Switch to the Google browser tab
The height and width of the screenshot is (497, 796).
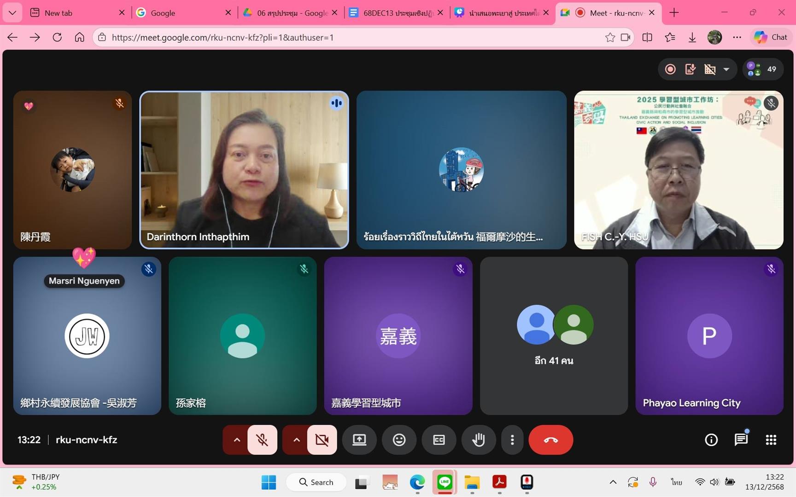[x=184, y=13]
